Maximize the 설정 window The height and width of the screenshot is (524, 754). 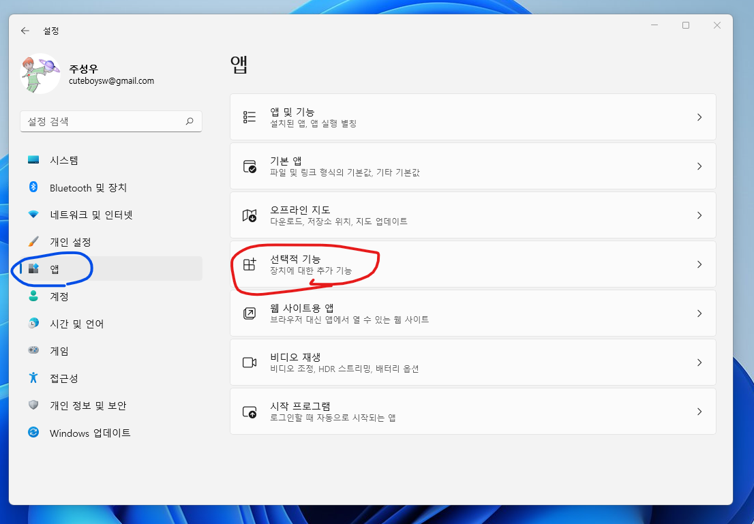pyautogui.click(x=686, y=25)
